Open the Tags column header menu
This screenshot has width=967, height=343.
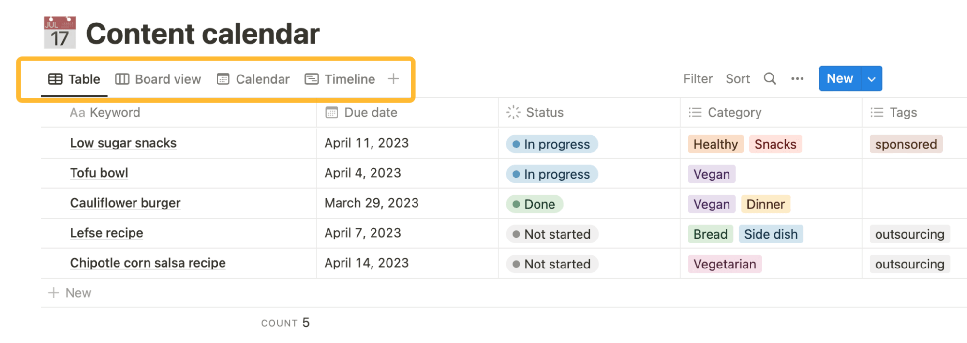tap(903, 112)
